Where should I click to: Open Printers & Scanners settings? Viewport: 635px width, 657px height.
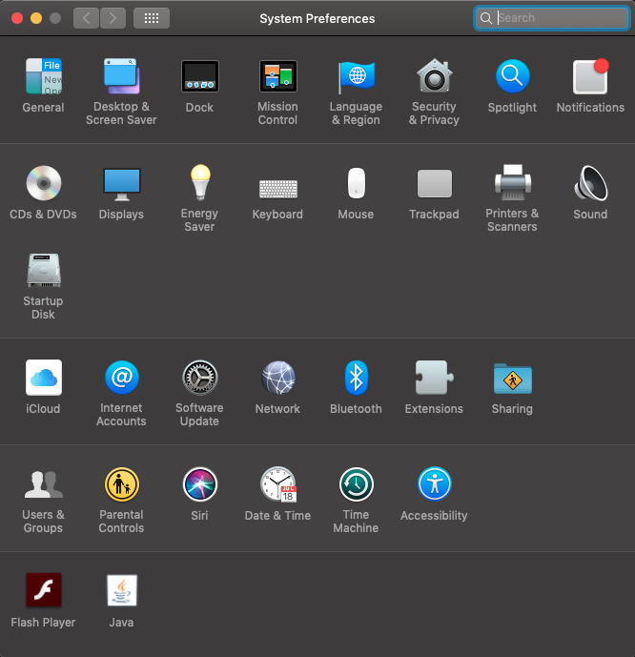click(x=512, y=183)
